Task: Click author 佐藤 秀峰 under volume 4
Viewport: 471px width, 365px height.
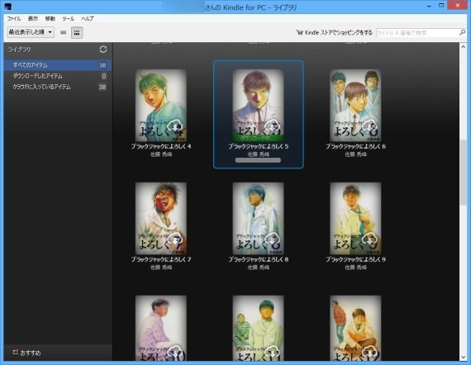Action: click(160, 154)
